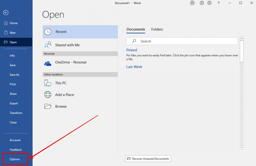The image size is (256, 166).
Task: Click the Last Week section heading
Action: tap(134, 67)
